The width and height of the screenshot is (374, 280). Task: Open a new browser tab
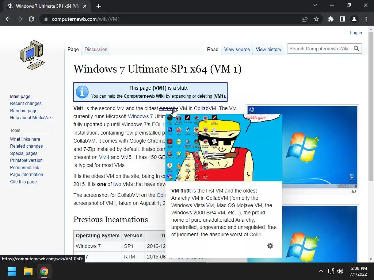99,6
